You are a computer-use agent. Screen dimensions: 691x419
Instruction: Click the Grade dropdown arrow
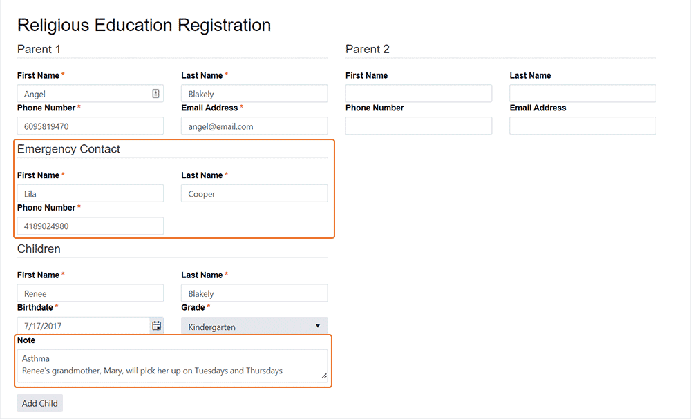click(317, 326)
